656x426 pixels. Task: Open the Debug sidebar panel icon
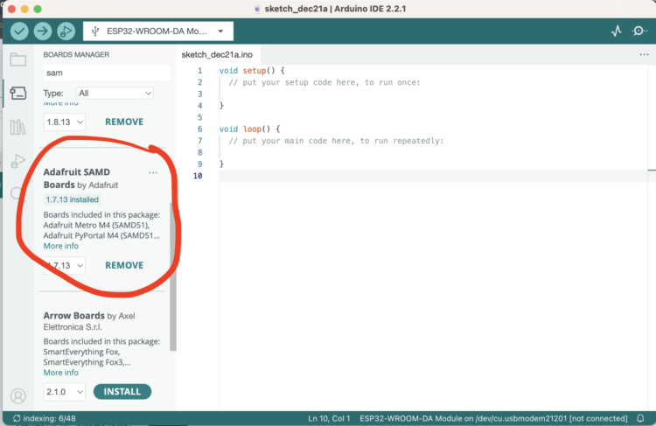pyautogui.click(x=18, y=161)
